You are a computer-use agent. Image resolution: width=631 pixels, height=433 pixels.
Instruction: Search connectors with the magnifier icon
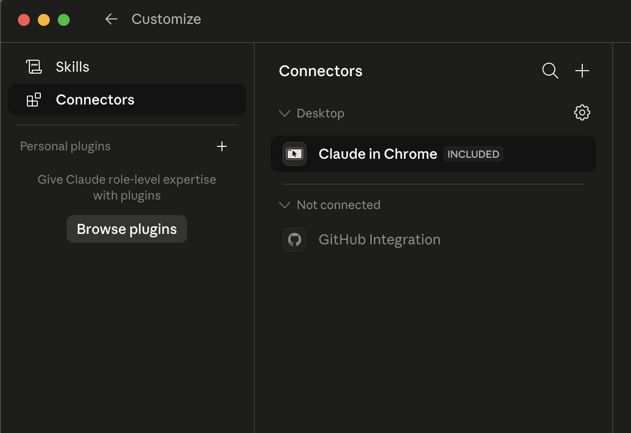(550, 71)
